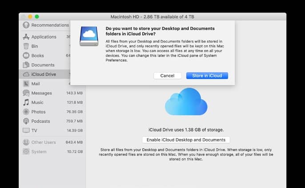Click the Recommendations lightbulb icon
This screenshot has width=305, height=188.
[x=26, y=25]
